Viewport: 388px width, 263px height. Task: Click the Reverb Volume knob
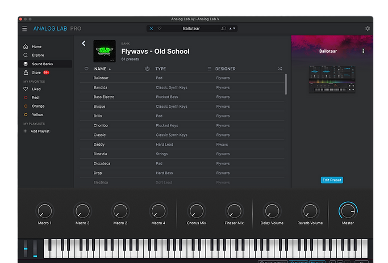point(310,211)
